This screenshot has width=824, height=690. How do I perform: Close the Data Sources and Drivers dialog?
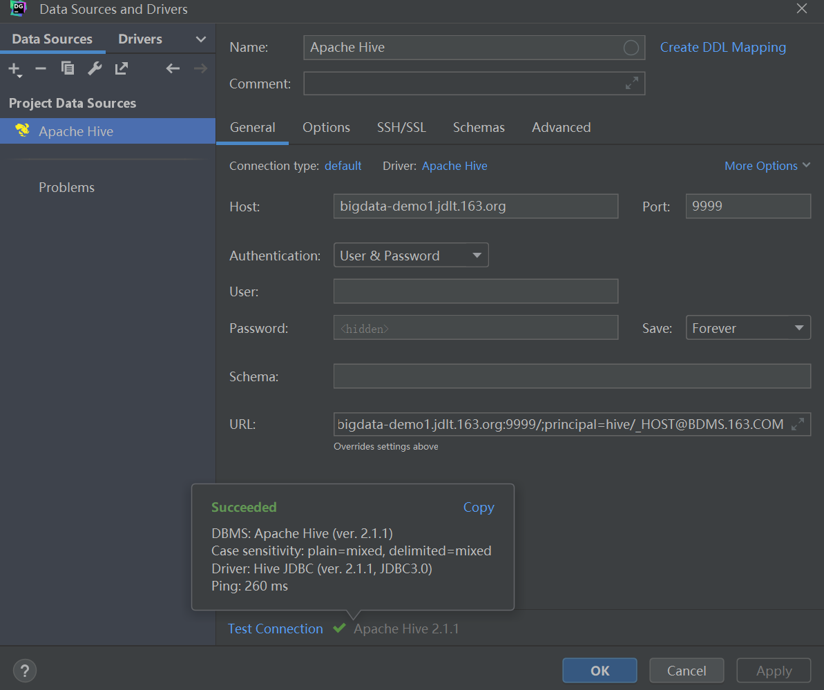(802, 8)
